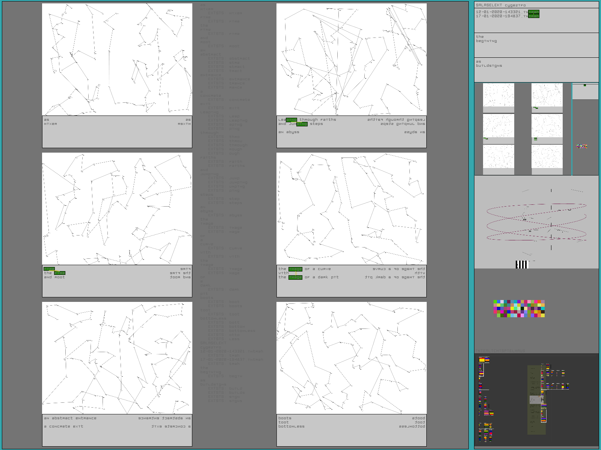Select green highlight in "and jumping steps"
Viewport: 601px width, 450px height.
coord(302,124)
